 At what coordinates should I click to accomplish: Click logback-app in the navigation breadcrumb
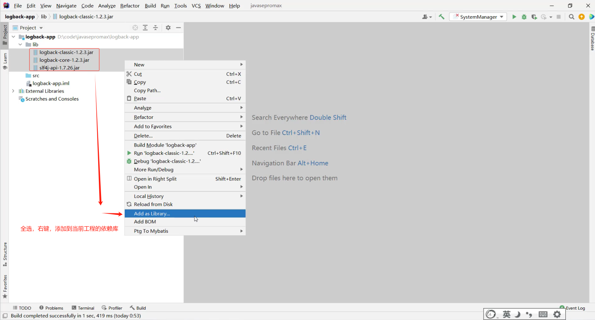pyautogui.click(x=20, y=17)
